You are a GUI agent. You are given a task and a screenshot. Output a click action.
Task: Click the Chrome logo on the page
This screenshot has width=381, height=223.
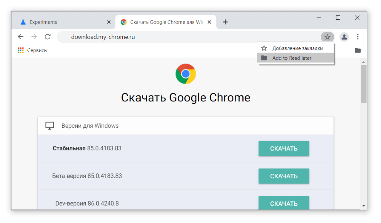pyautogui.click(x=186, y=74)
